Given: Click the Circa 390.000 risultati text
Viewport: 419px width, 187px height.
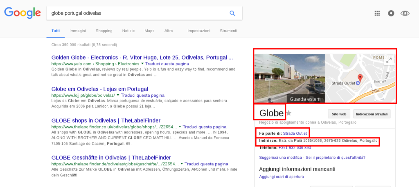Looking at the screenshot, I should click(x=84, y=45).
